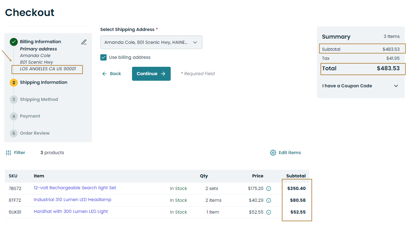
Task: Open Hardhat with 300 Lumen LED Light link
Action: (x=71, y=212)
